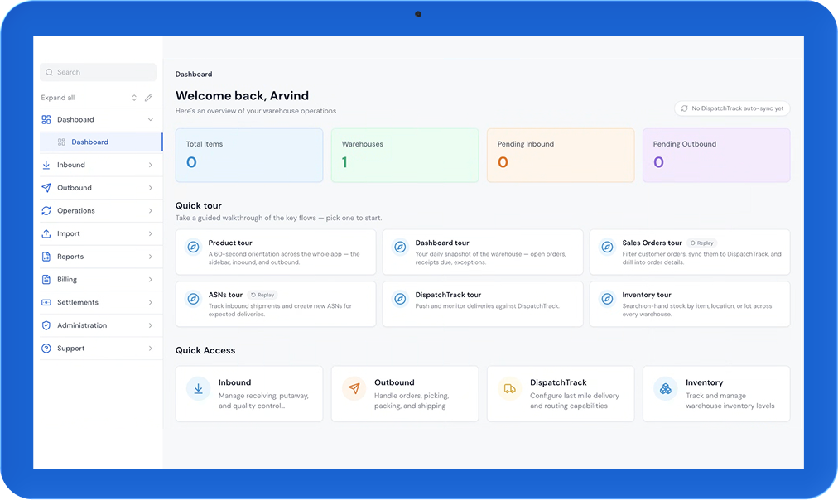Click Replay on Sales Orders tour

pos(701,243)
